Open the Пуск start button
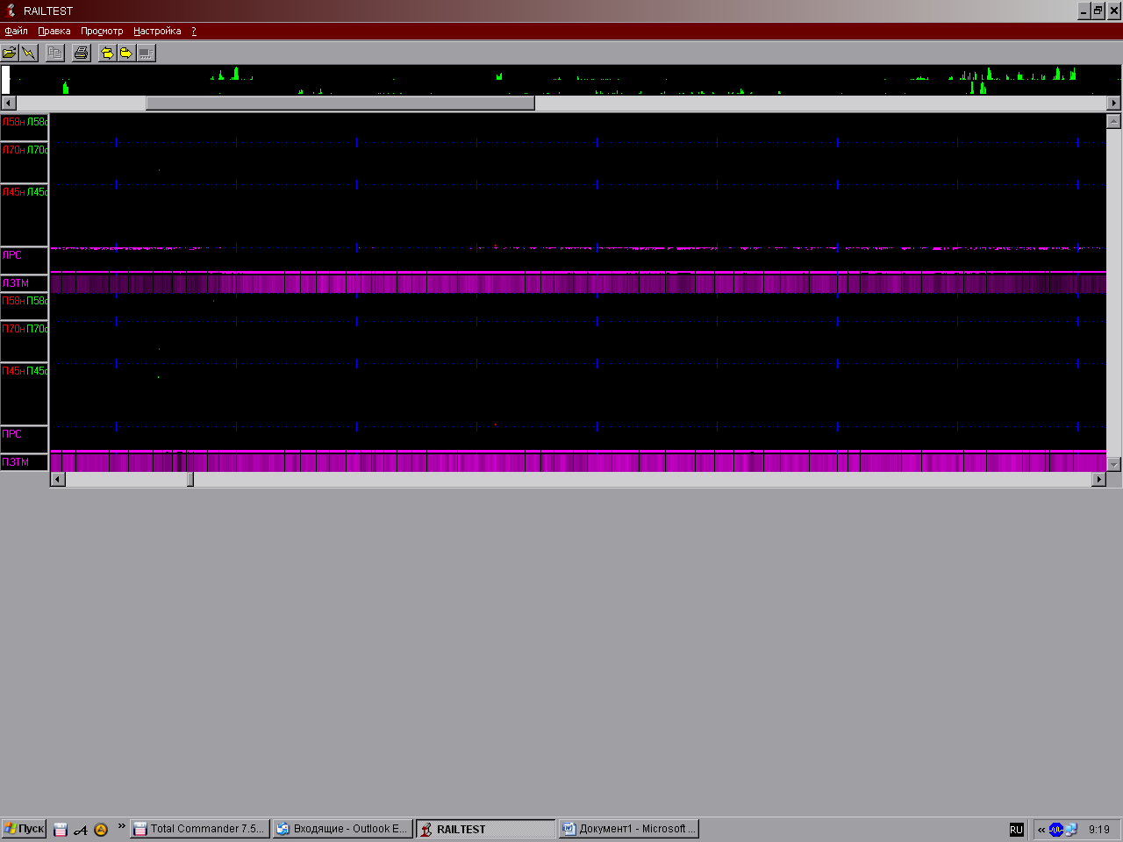1123x842 pixels. coord(24,829)
